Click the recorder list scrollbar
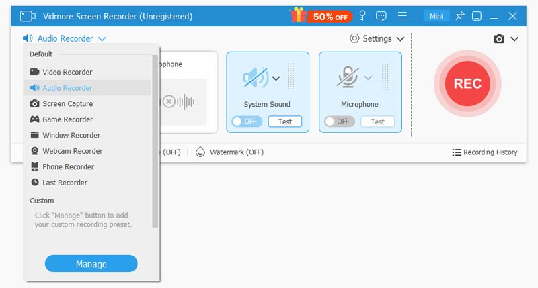This screenshot has width=538, height=288. click(155, 141)
